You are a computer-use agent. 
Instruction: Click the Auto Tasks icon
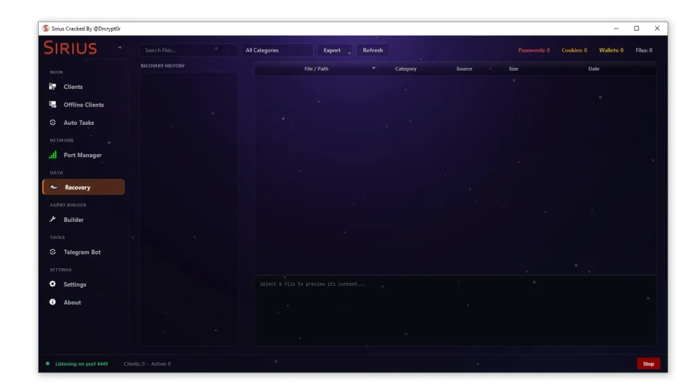[53, 123]
